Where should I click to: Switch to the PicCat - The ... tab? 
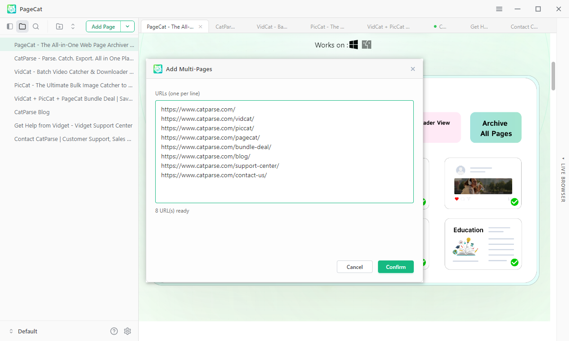click(x=327, y=26)
